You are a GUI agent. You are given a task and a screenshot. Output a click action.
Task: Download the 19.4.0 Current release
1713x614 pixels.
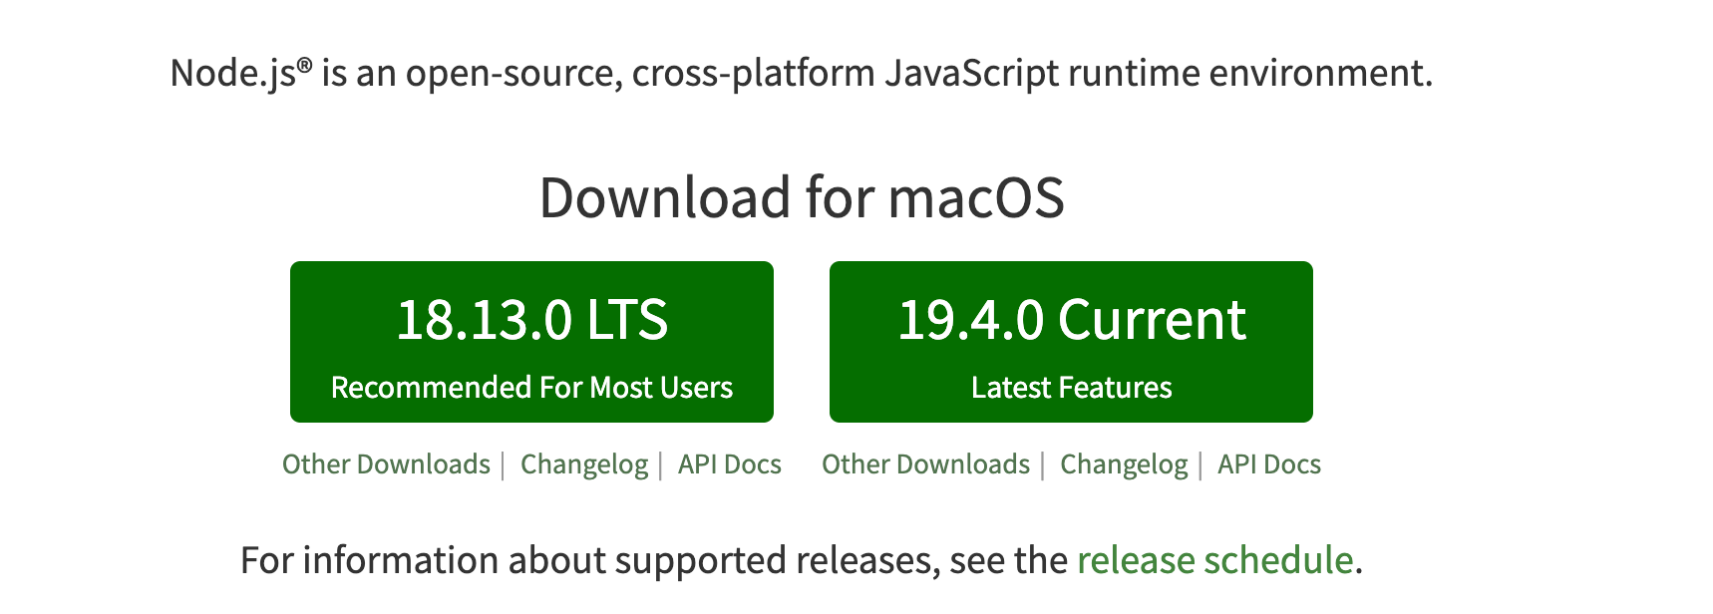click(1071, 342)
